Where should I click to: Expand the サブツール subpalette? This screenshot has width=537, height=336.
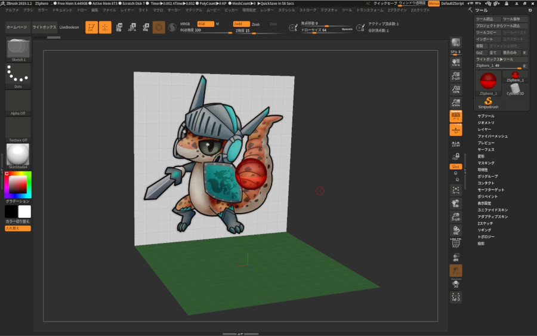[x=486, y=116]
